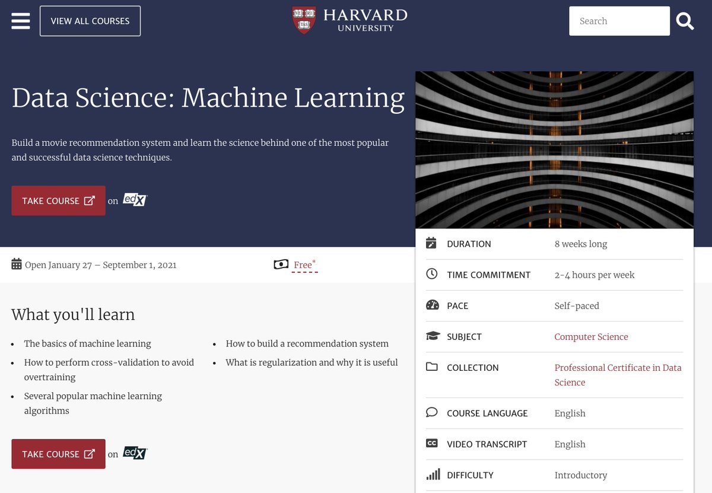Viewport: 712px width, 493px height.
Task: Click the course description about movie recommendation system
Action: click(201, 150)
